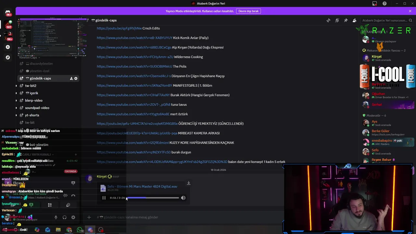The image size is (416, 234).
Task: Download the Sefo wav attachment icon
Action: [x=188, y=183]
